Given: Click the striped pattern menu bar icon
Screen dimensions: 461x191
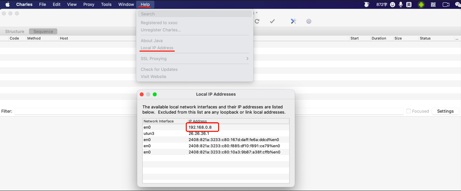Looking at the screenshot, I should pyautogui.click(x=433, y=4).
